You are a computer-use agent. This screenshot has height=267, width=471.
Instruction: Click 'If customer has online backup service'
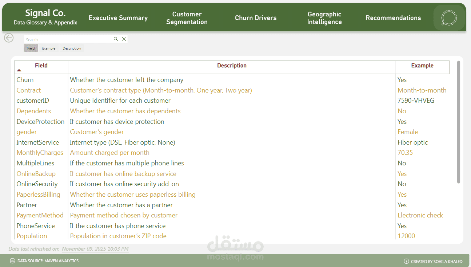(123, 174)
